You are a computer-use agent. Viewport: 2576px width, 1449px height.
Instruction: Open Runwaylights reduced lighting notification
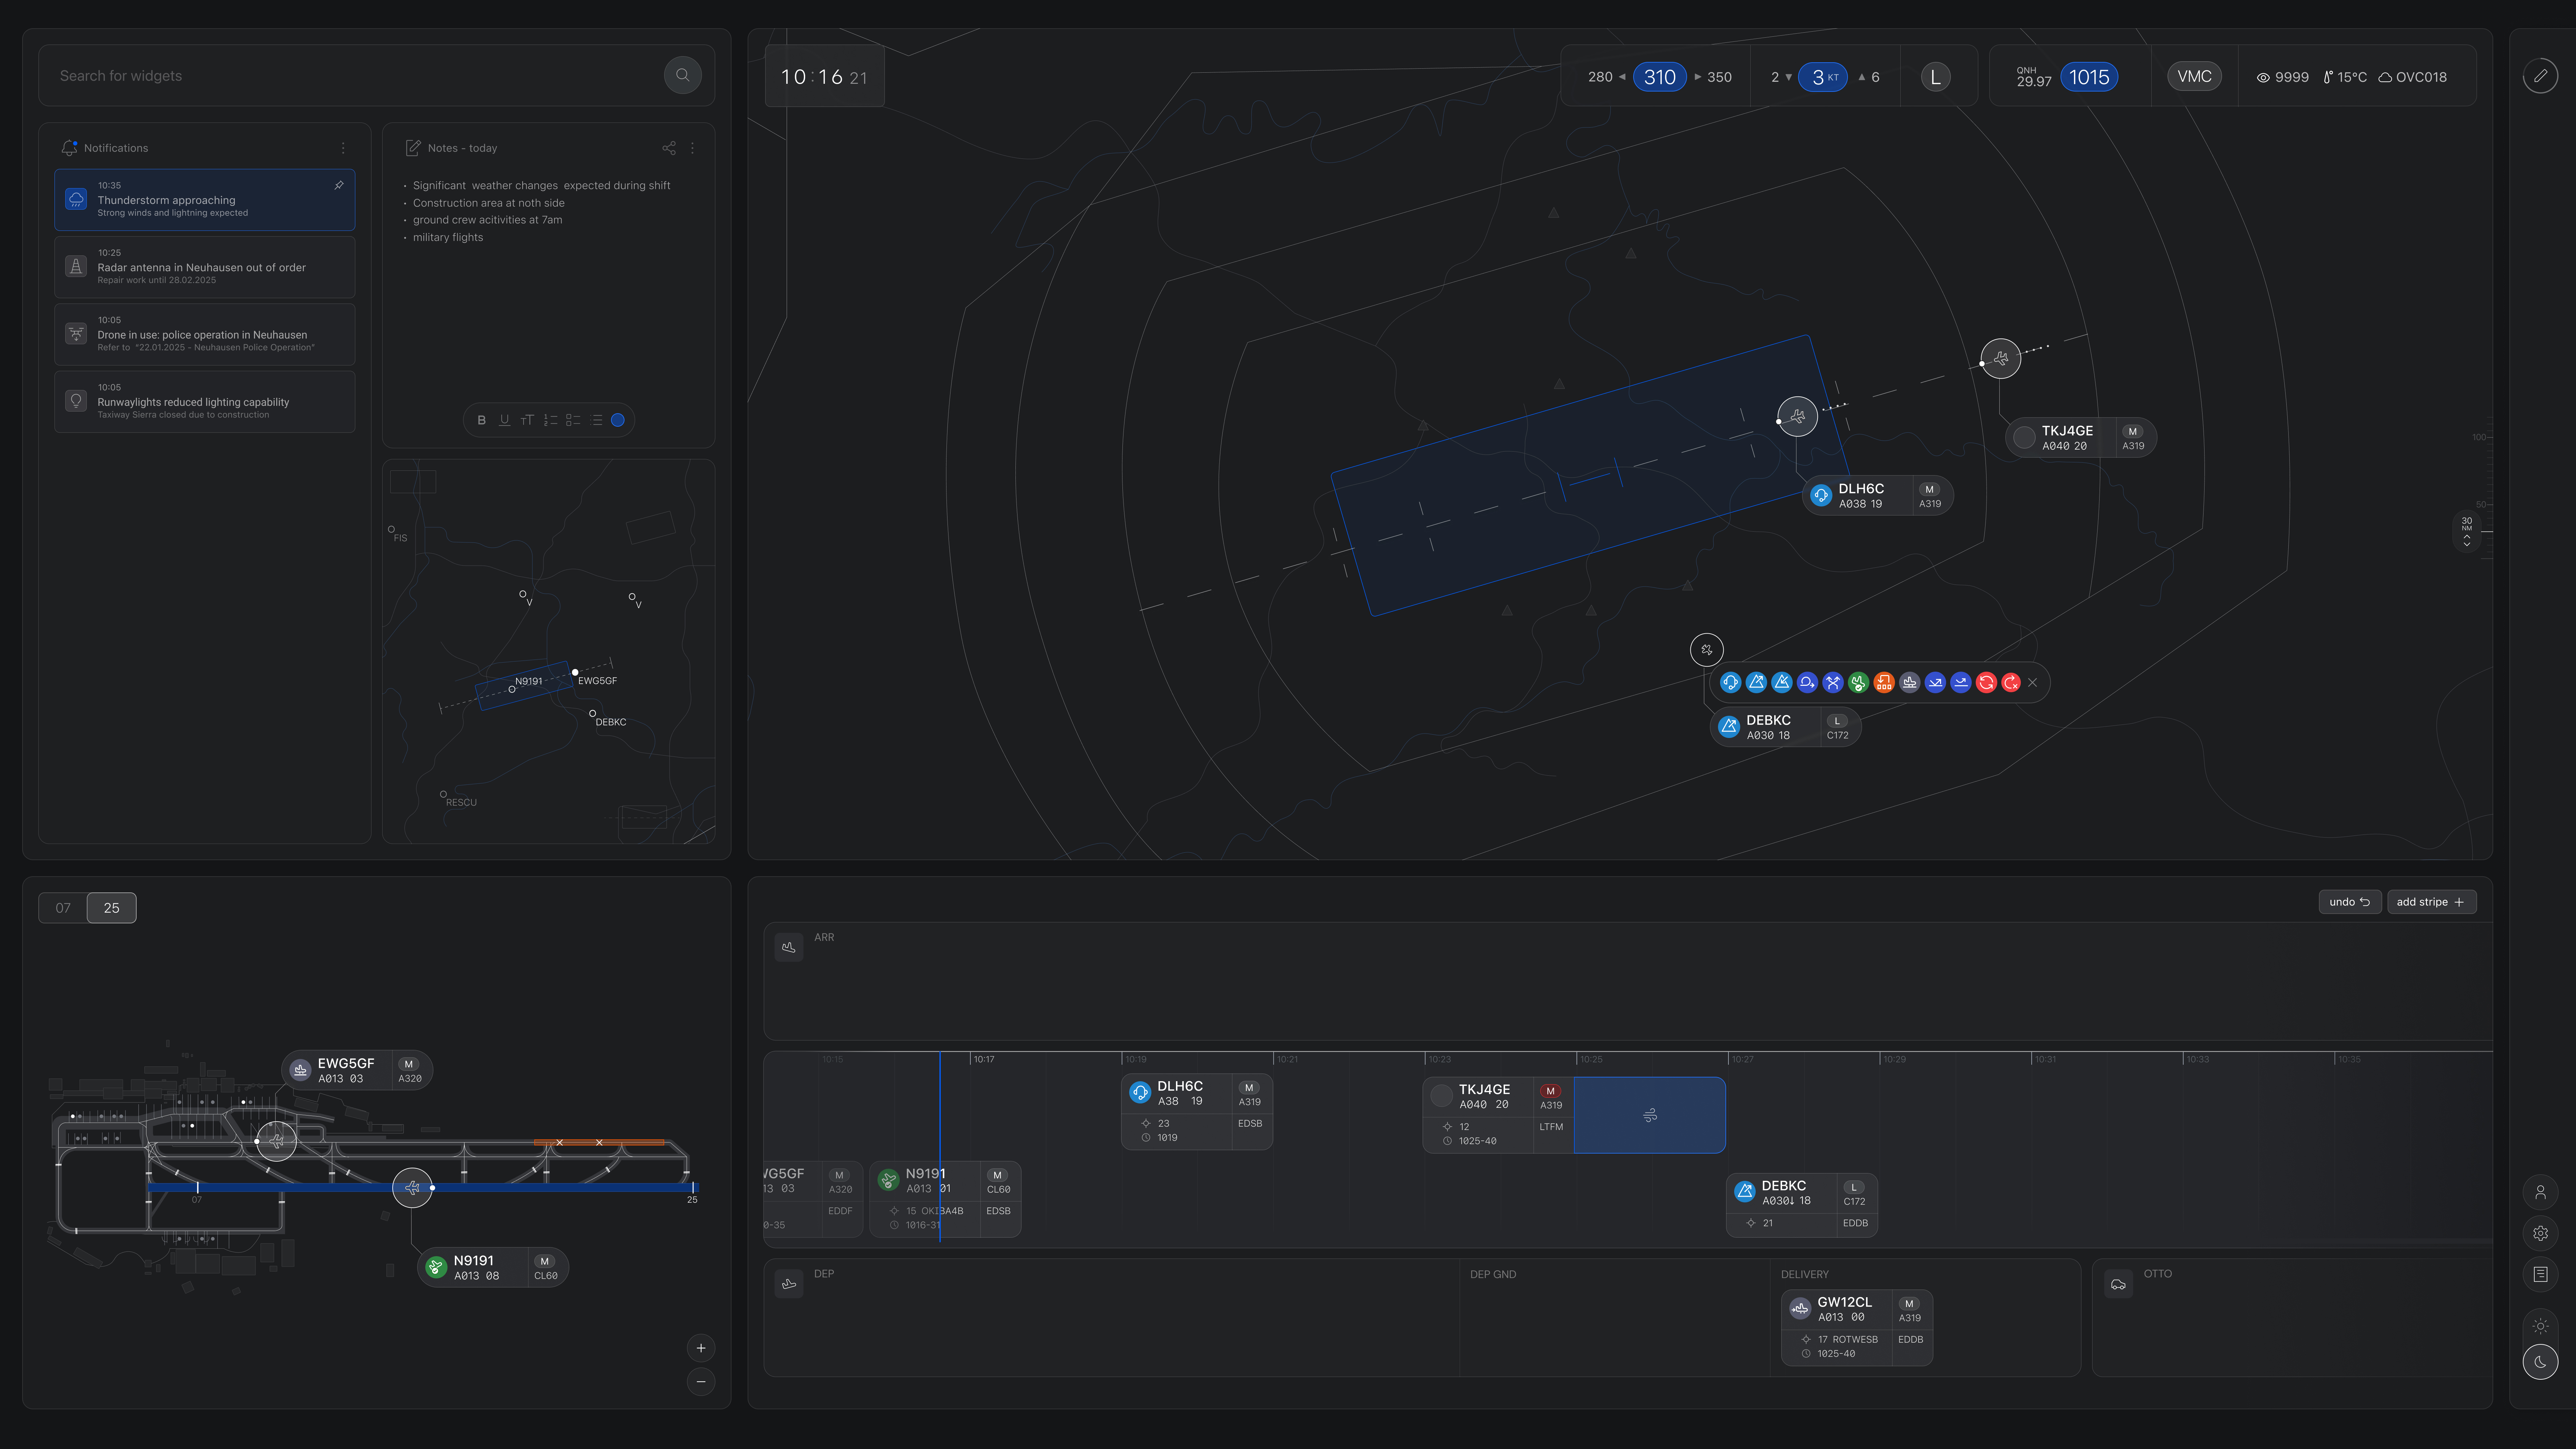click(x=205, y=402)
